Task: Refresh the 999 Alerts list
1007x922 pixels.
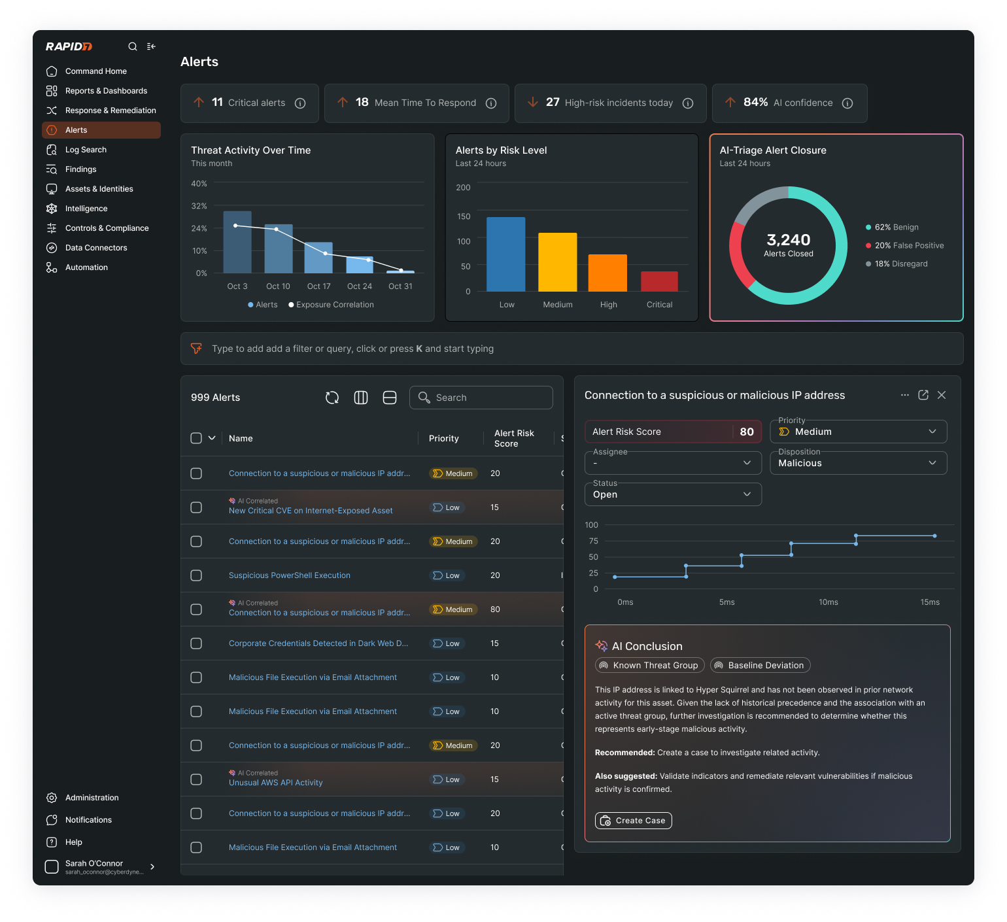Action: (332, 398)
